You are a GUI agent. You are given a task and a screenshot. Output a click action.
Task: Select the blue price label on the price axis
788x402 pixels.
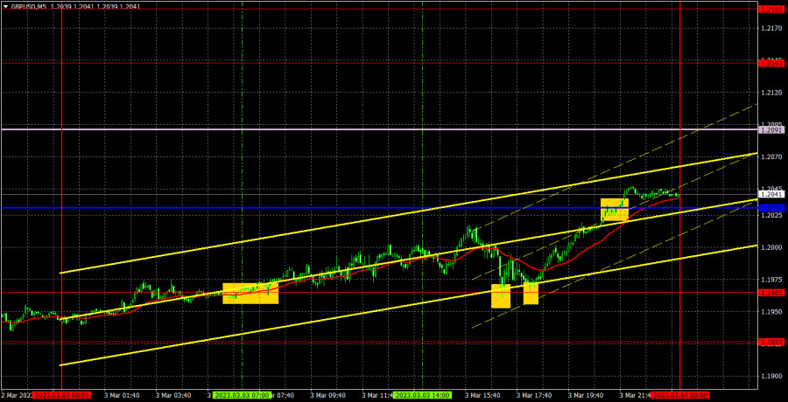point(771,208)
